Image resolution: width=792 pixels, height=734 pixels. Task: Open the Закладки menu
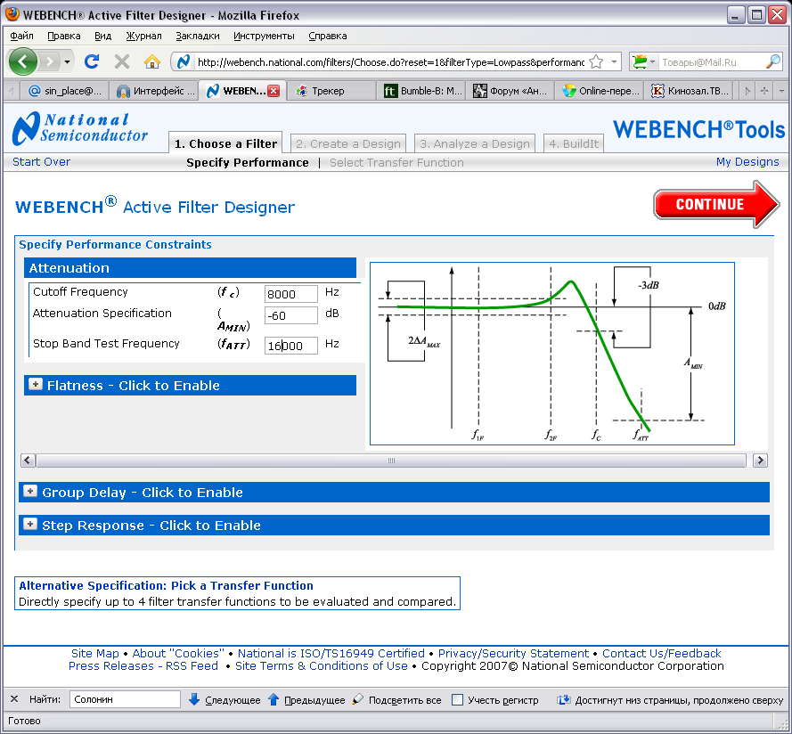point(198,36)
